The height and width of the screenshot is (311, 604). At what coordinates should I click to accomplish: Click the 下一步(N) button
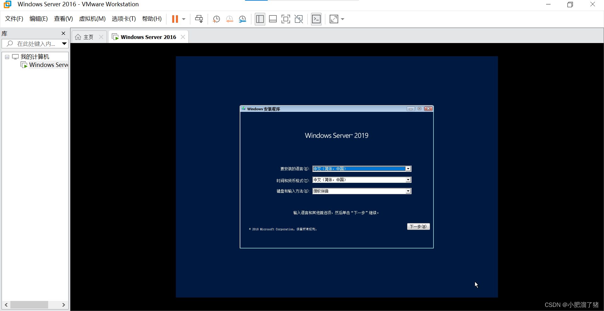tap(418, 226)
